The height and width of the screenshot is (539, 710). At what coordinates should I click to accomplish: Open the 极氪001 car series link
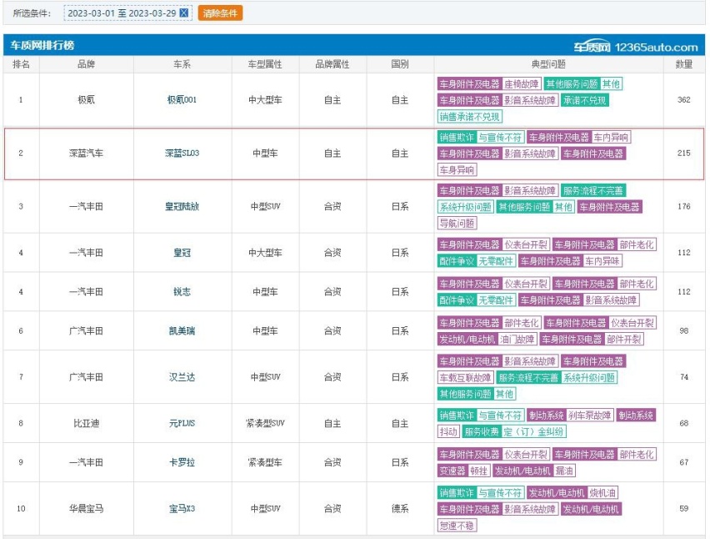click(x=182, y=100)
